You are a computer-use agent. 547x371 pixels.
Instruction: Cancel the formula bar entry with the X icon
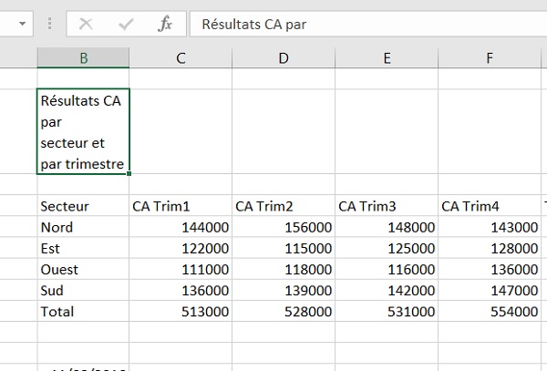(86, 24)
